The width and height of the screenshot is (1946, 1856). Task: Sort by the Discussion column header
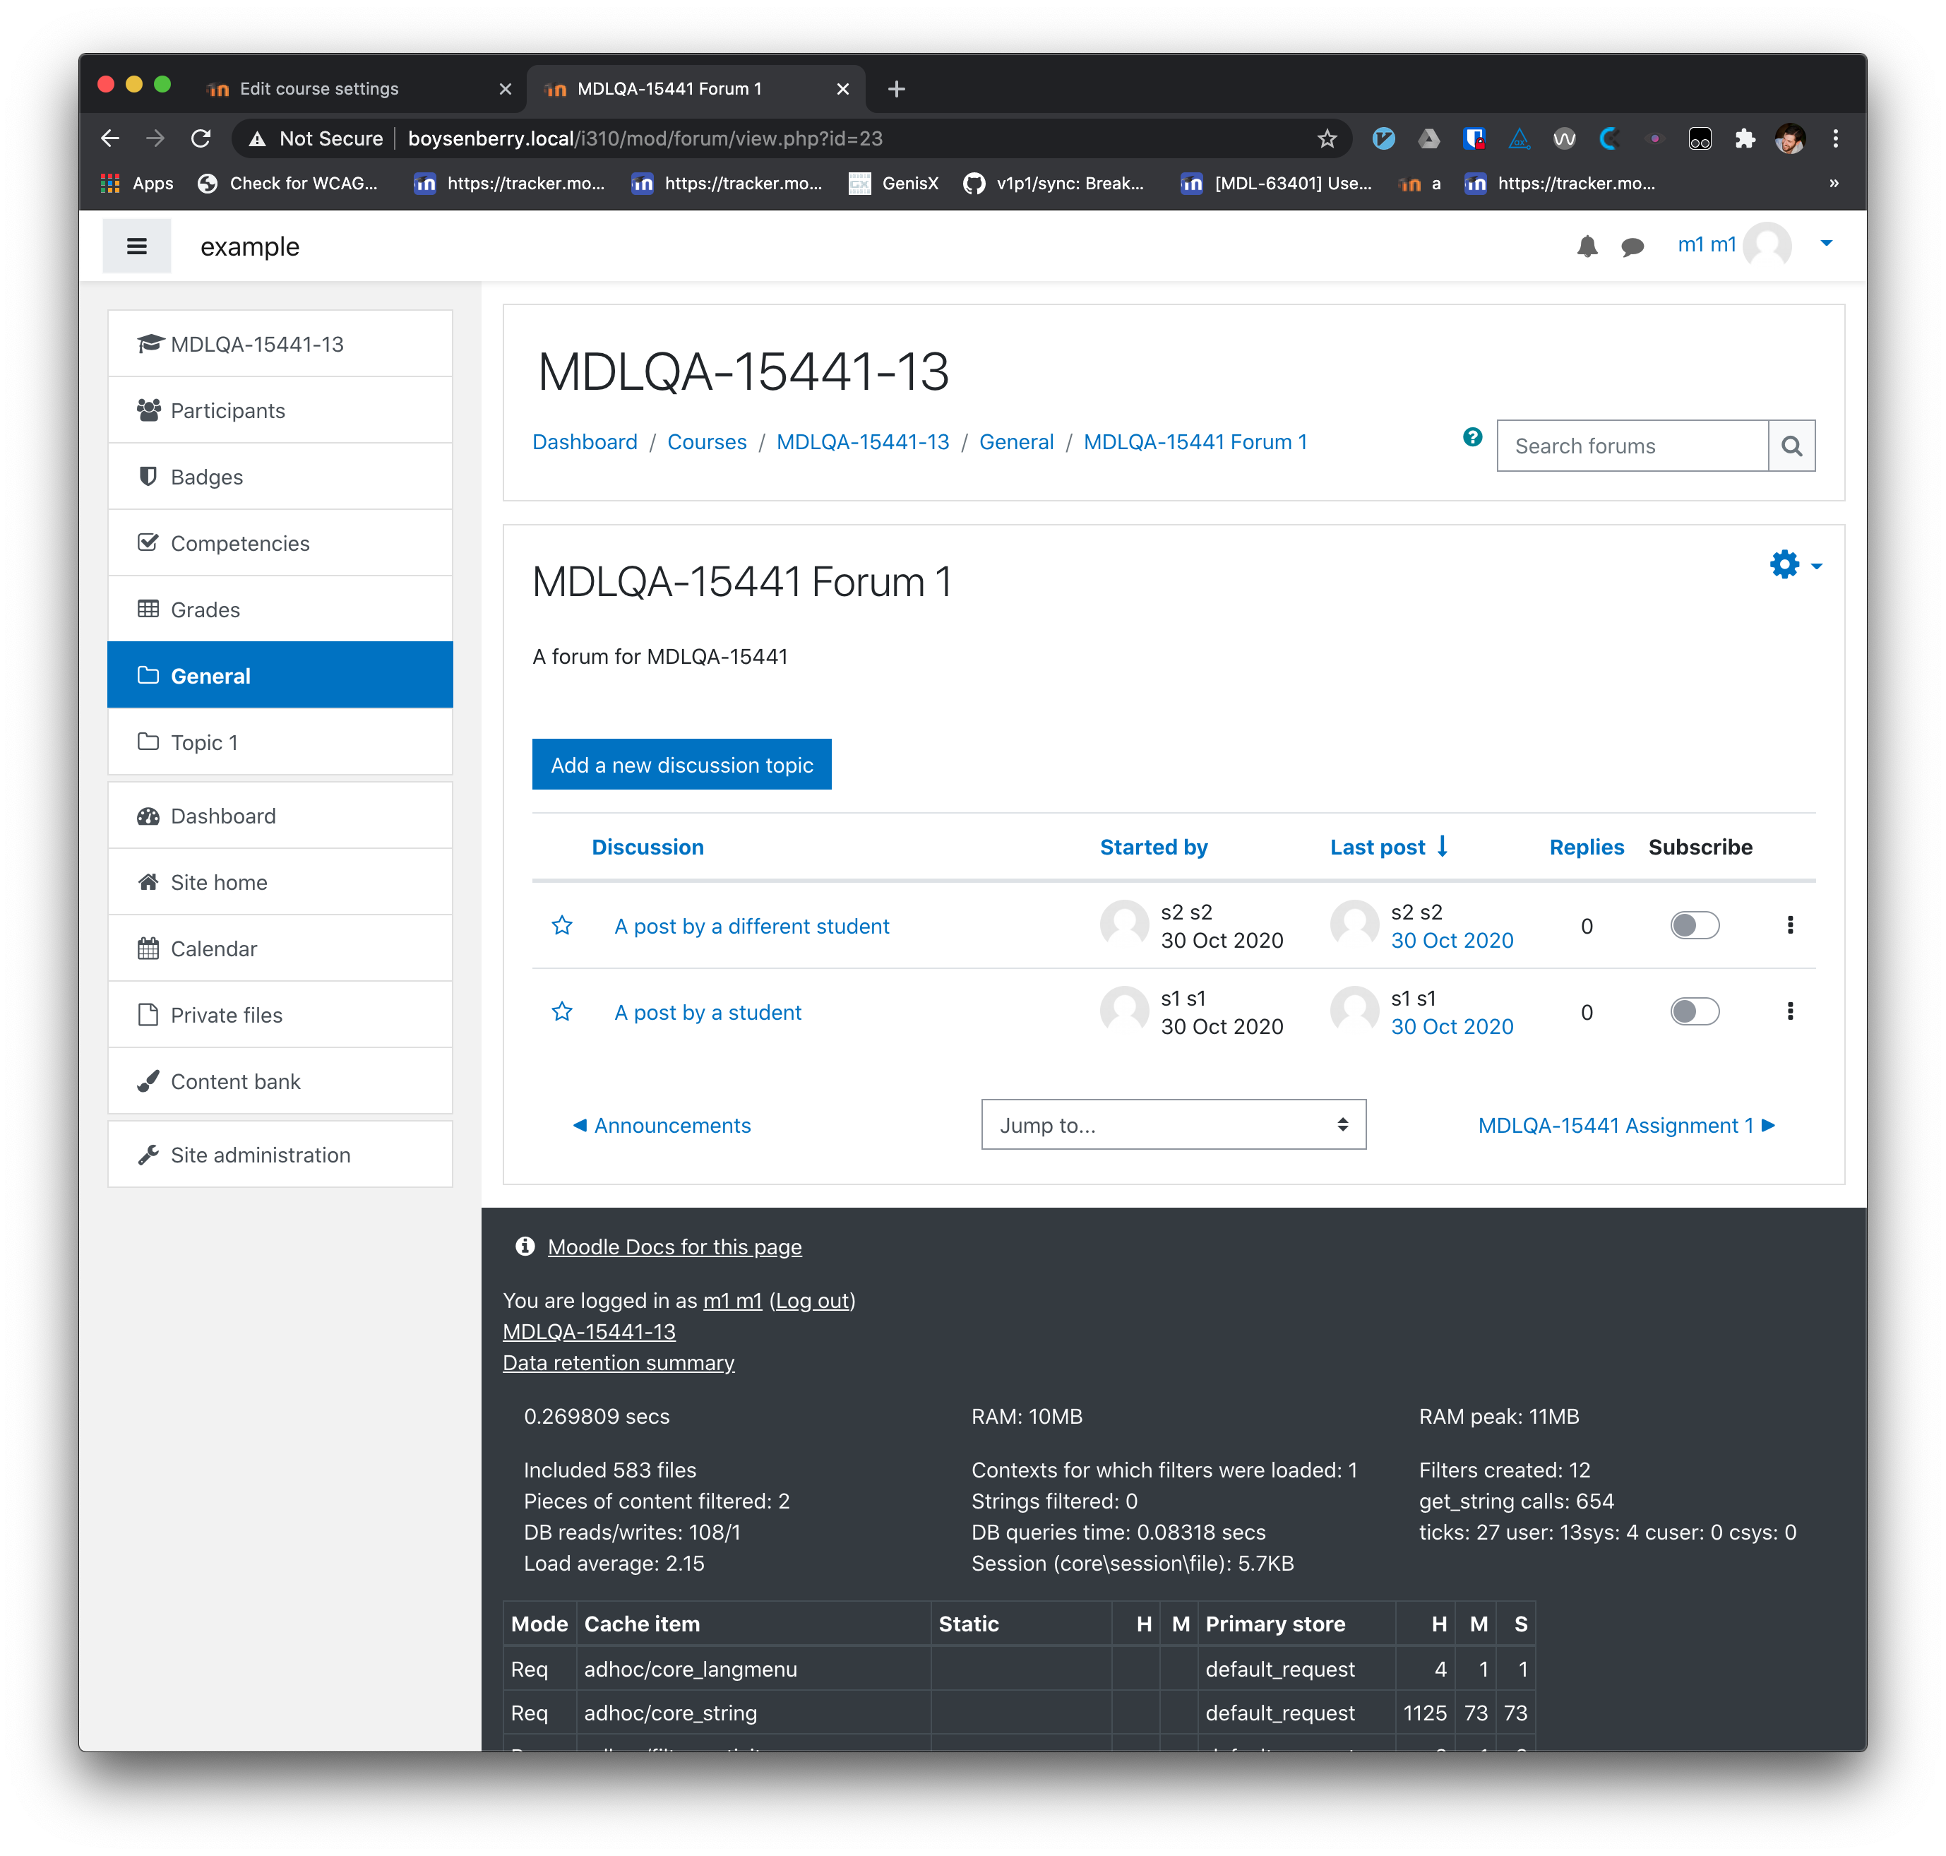(647, 848)
